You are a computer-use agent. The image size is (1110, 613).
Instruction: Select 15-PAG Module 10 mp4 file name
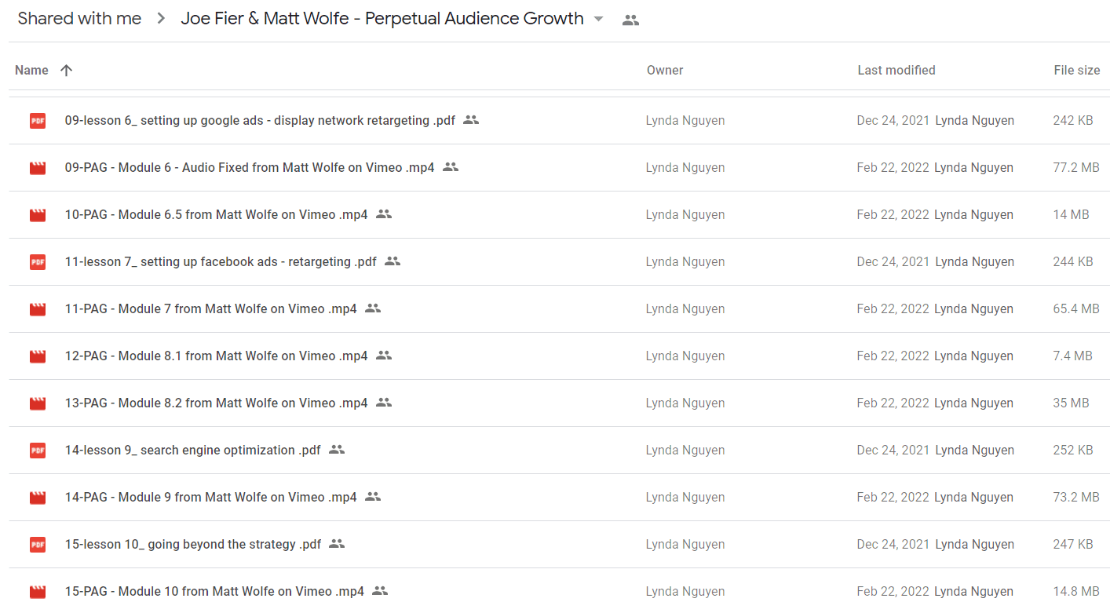(214, 592)
